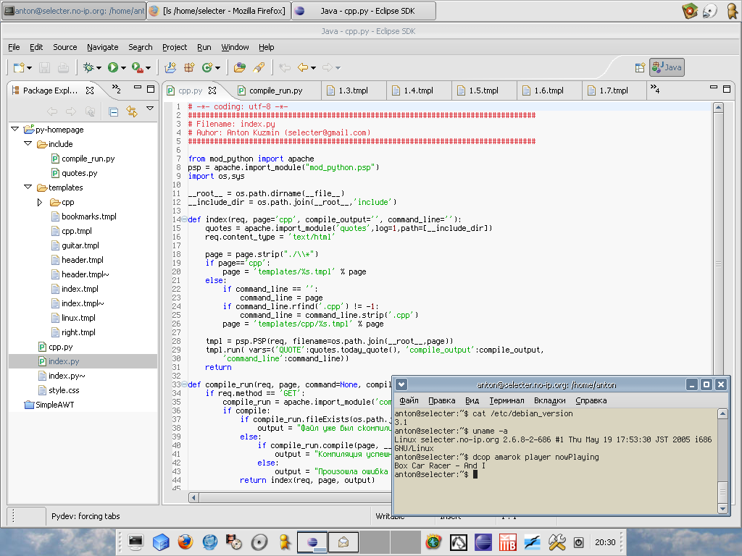Collapse the include folder

click(28, 143)
